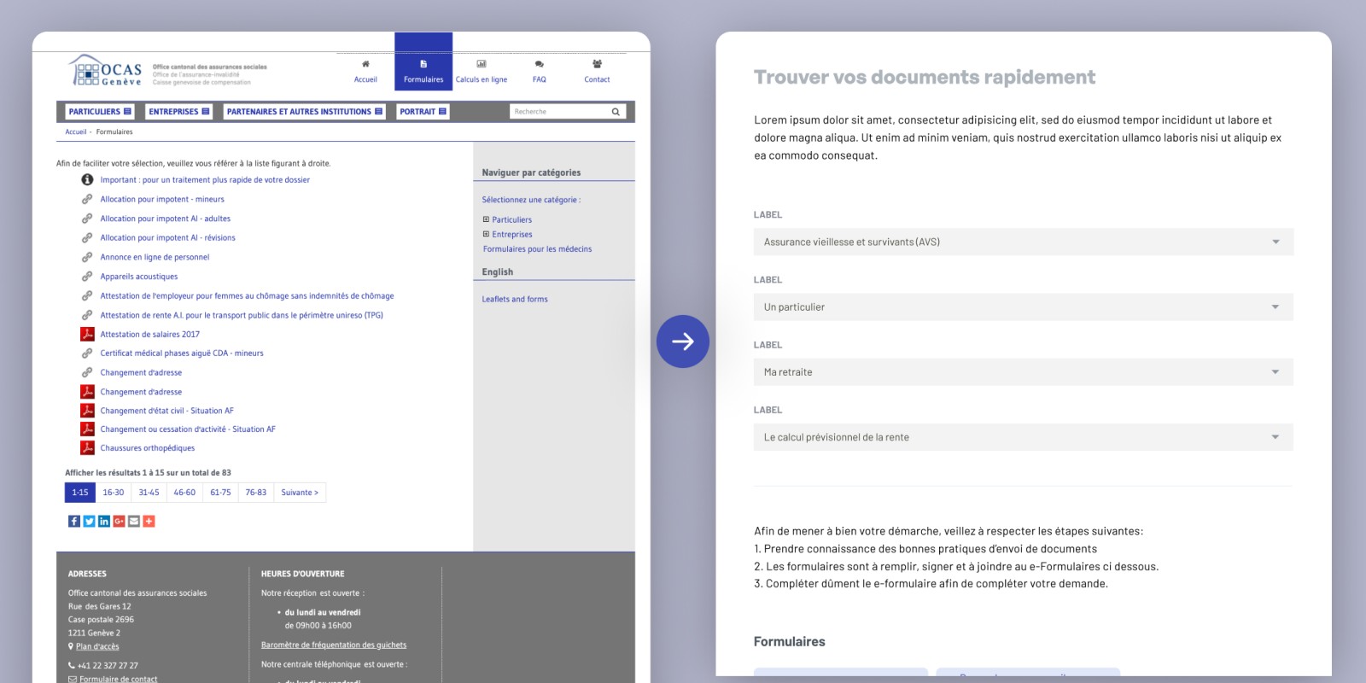Click the search magnifier icon

616,112
